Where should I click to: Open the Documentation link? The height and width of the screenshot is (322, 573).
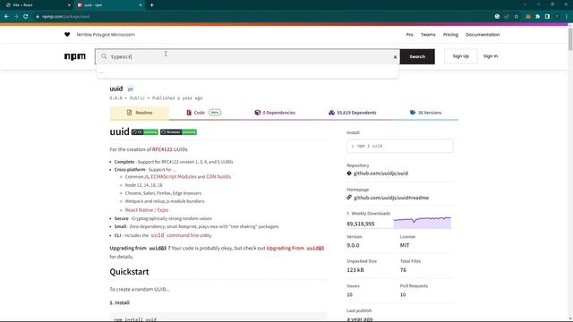point(483,35)
